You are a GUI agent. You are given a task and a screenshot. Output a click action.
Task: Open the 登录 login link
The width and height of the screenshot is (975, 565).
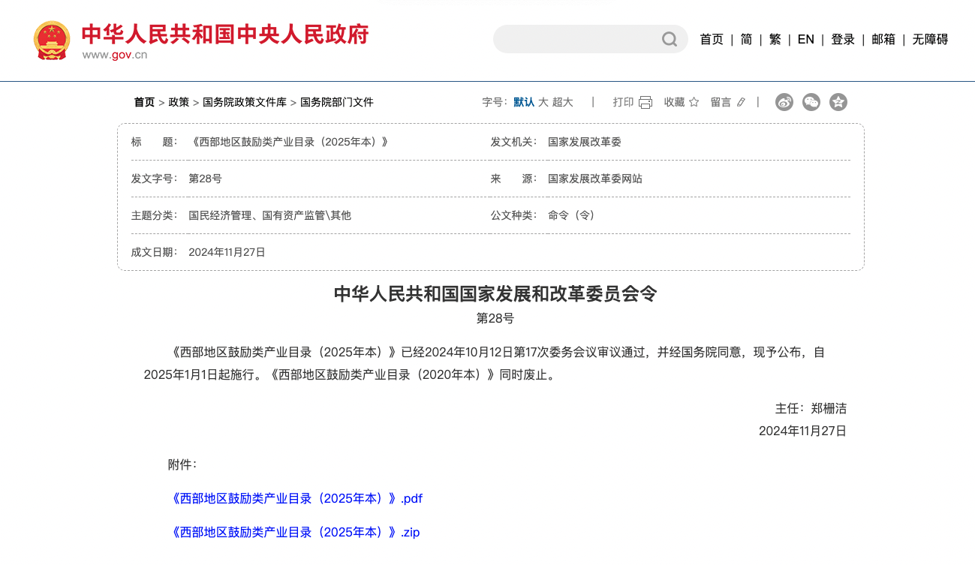(x=843, y=39)
